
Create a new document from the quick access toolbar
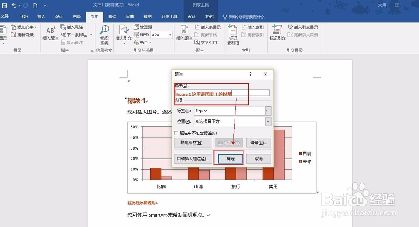pyautogui.click(x=35, y=5)
